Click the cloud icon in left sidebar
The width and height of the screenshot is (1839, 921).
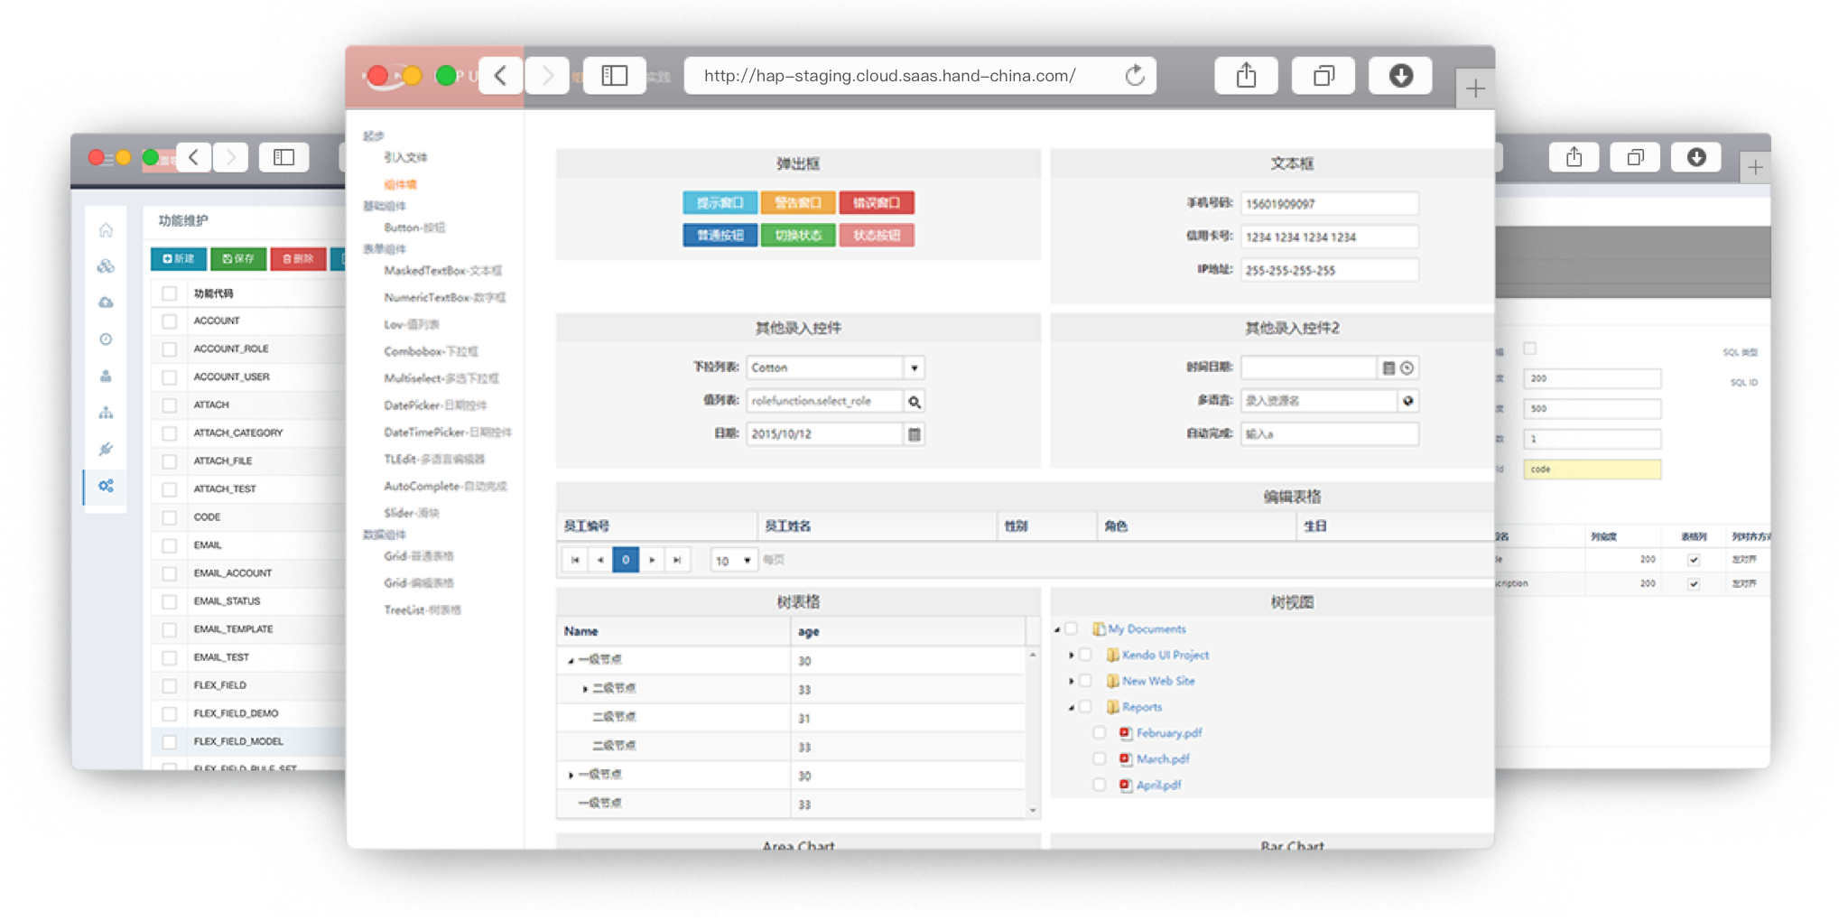(x=106, y=302)
